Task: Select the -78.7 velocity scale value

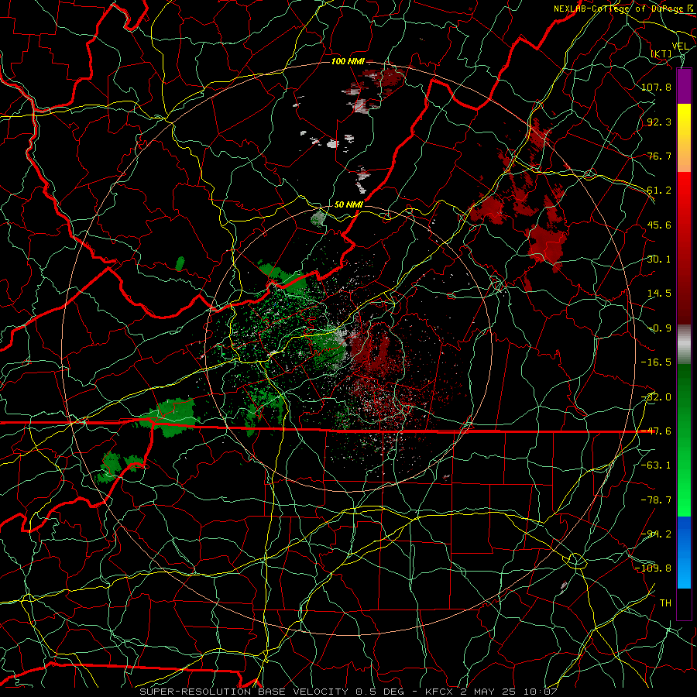Action: (x=656, y=500)
